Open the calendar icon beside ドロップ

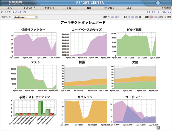click(169, 17)
